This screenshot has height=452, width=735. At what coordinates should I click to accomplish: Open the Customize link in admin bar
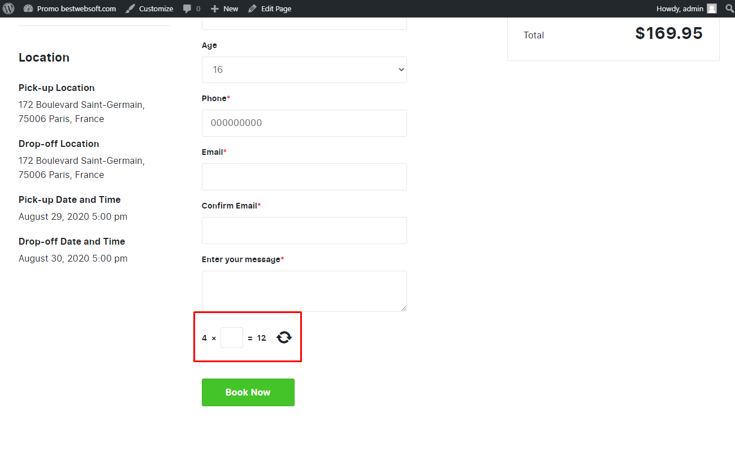[x=150, y=8]
